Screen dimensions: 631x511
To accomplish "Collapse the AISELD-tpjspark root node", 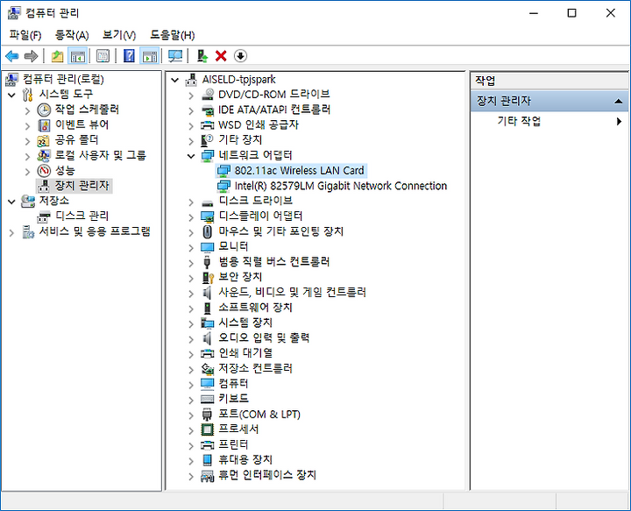I will pyautogui.click(x=174, y=80).
